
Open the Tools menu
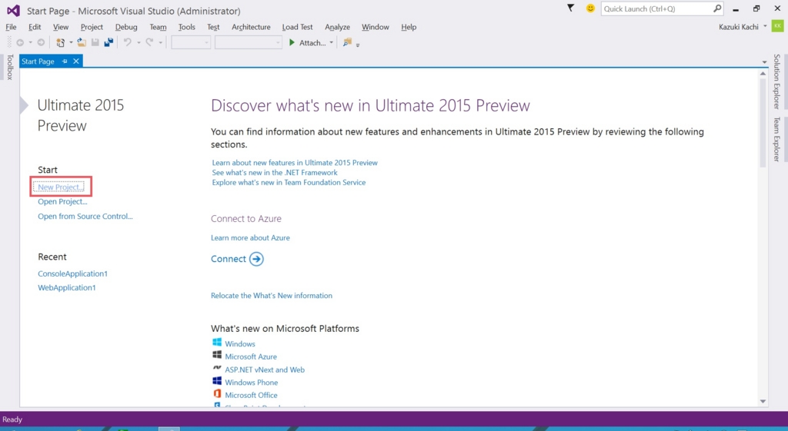click(186, 27)
